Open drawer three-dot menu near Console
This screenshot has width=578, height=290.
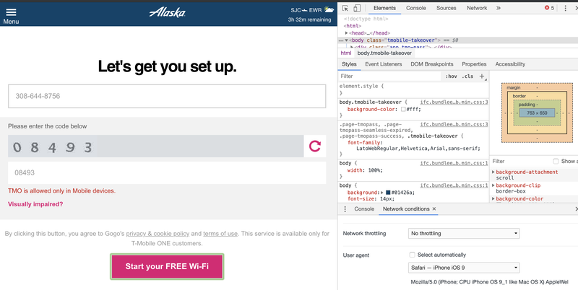345,209
